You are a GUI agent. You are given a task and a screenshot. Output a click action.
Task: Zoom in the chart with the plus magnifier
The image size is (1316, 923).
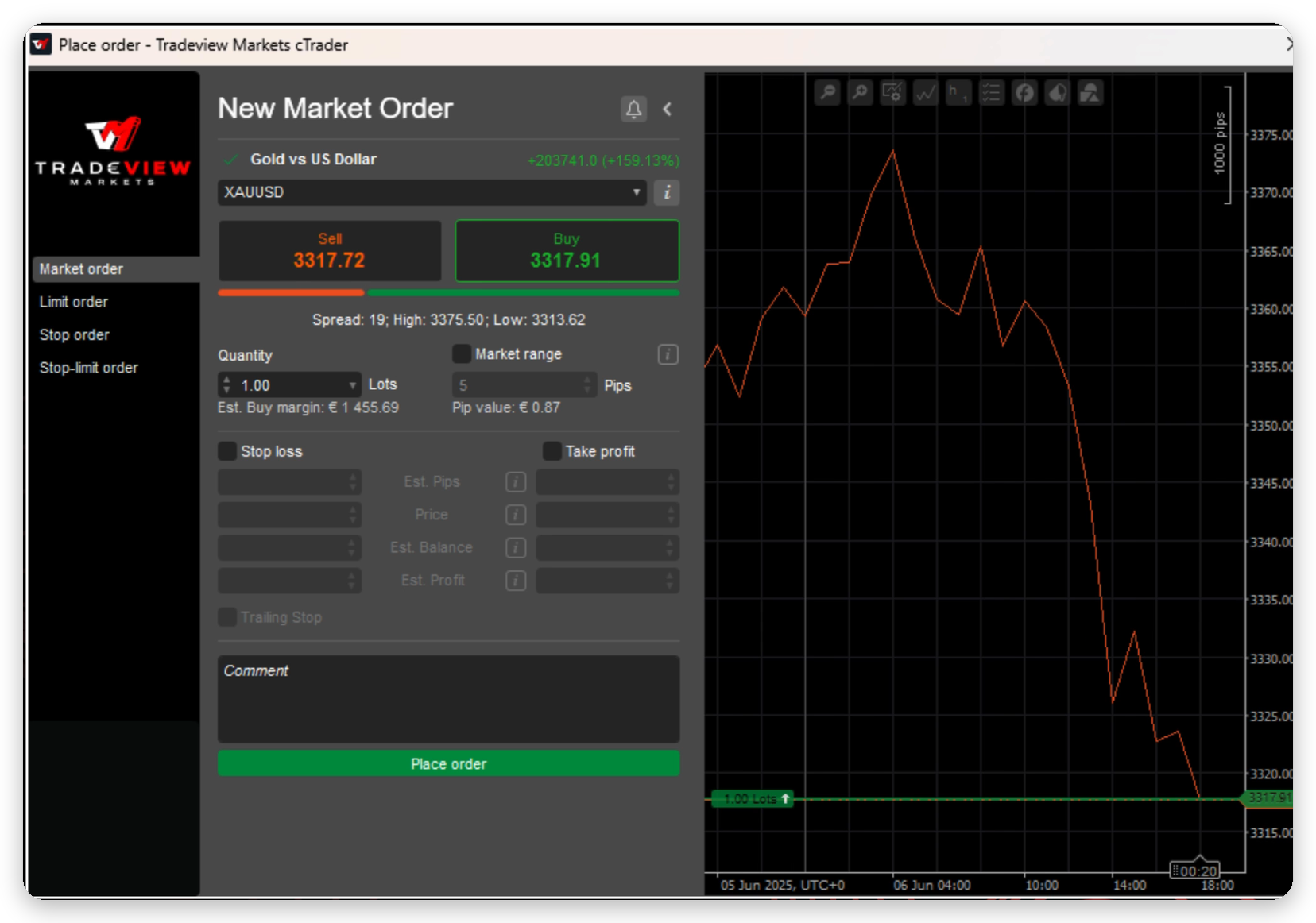pyautogui.click(x=860, y=93)
